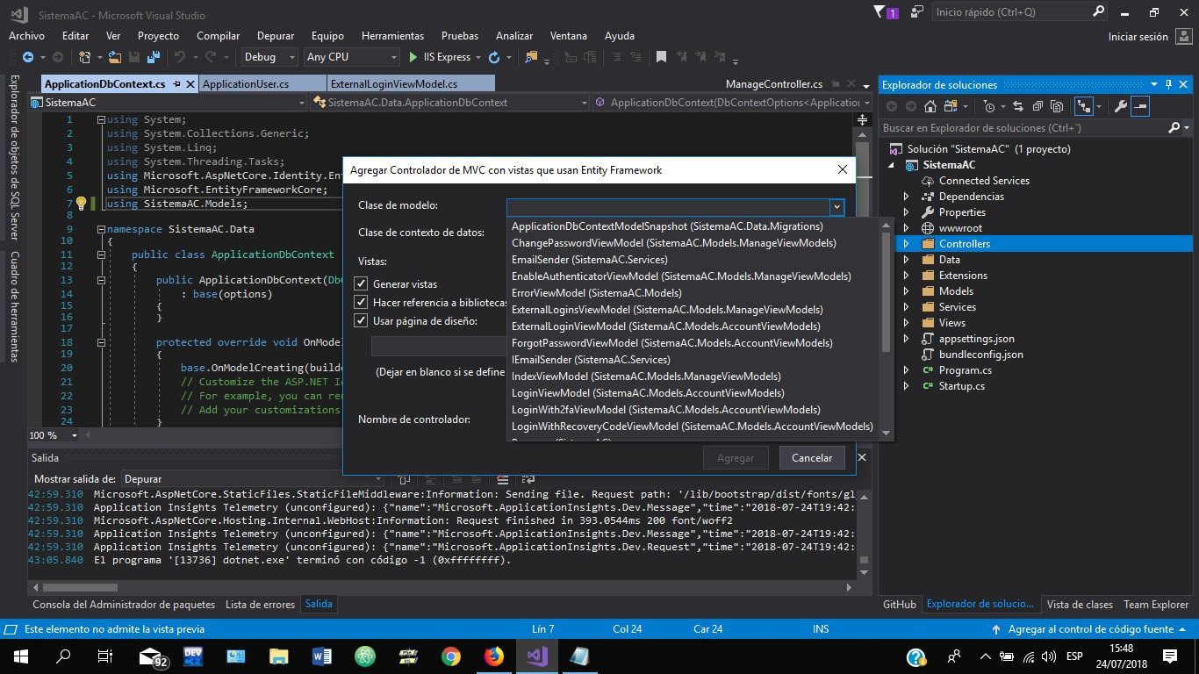Select LoginViewModel from the model class list
The image size is (1199, 674).
648,393
